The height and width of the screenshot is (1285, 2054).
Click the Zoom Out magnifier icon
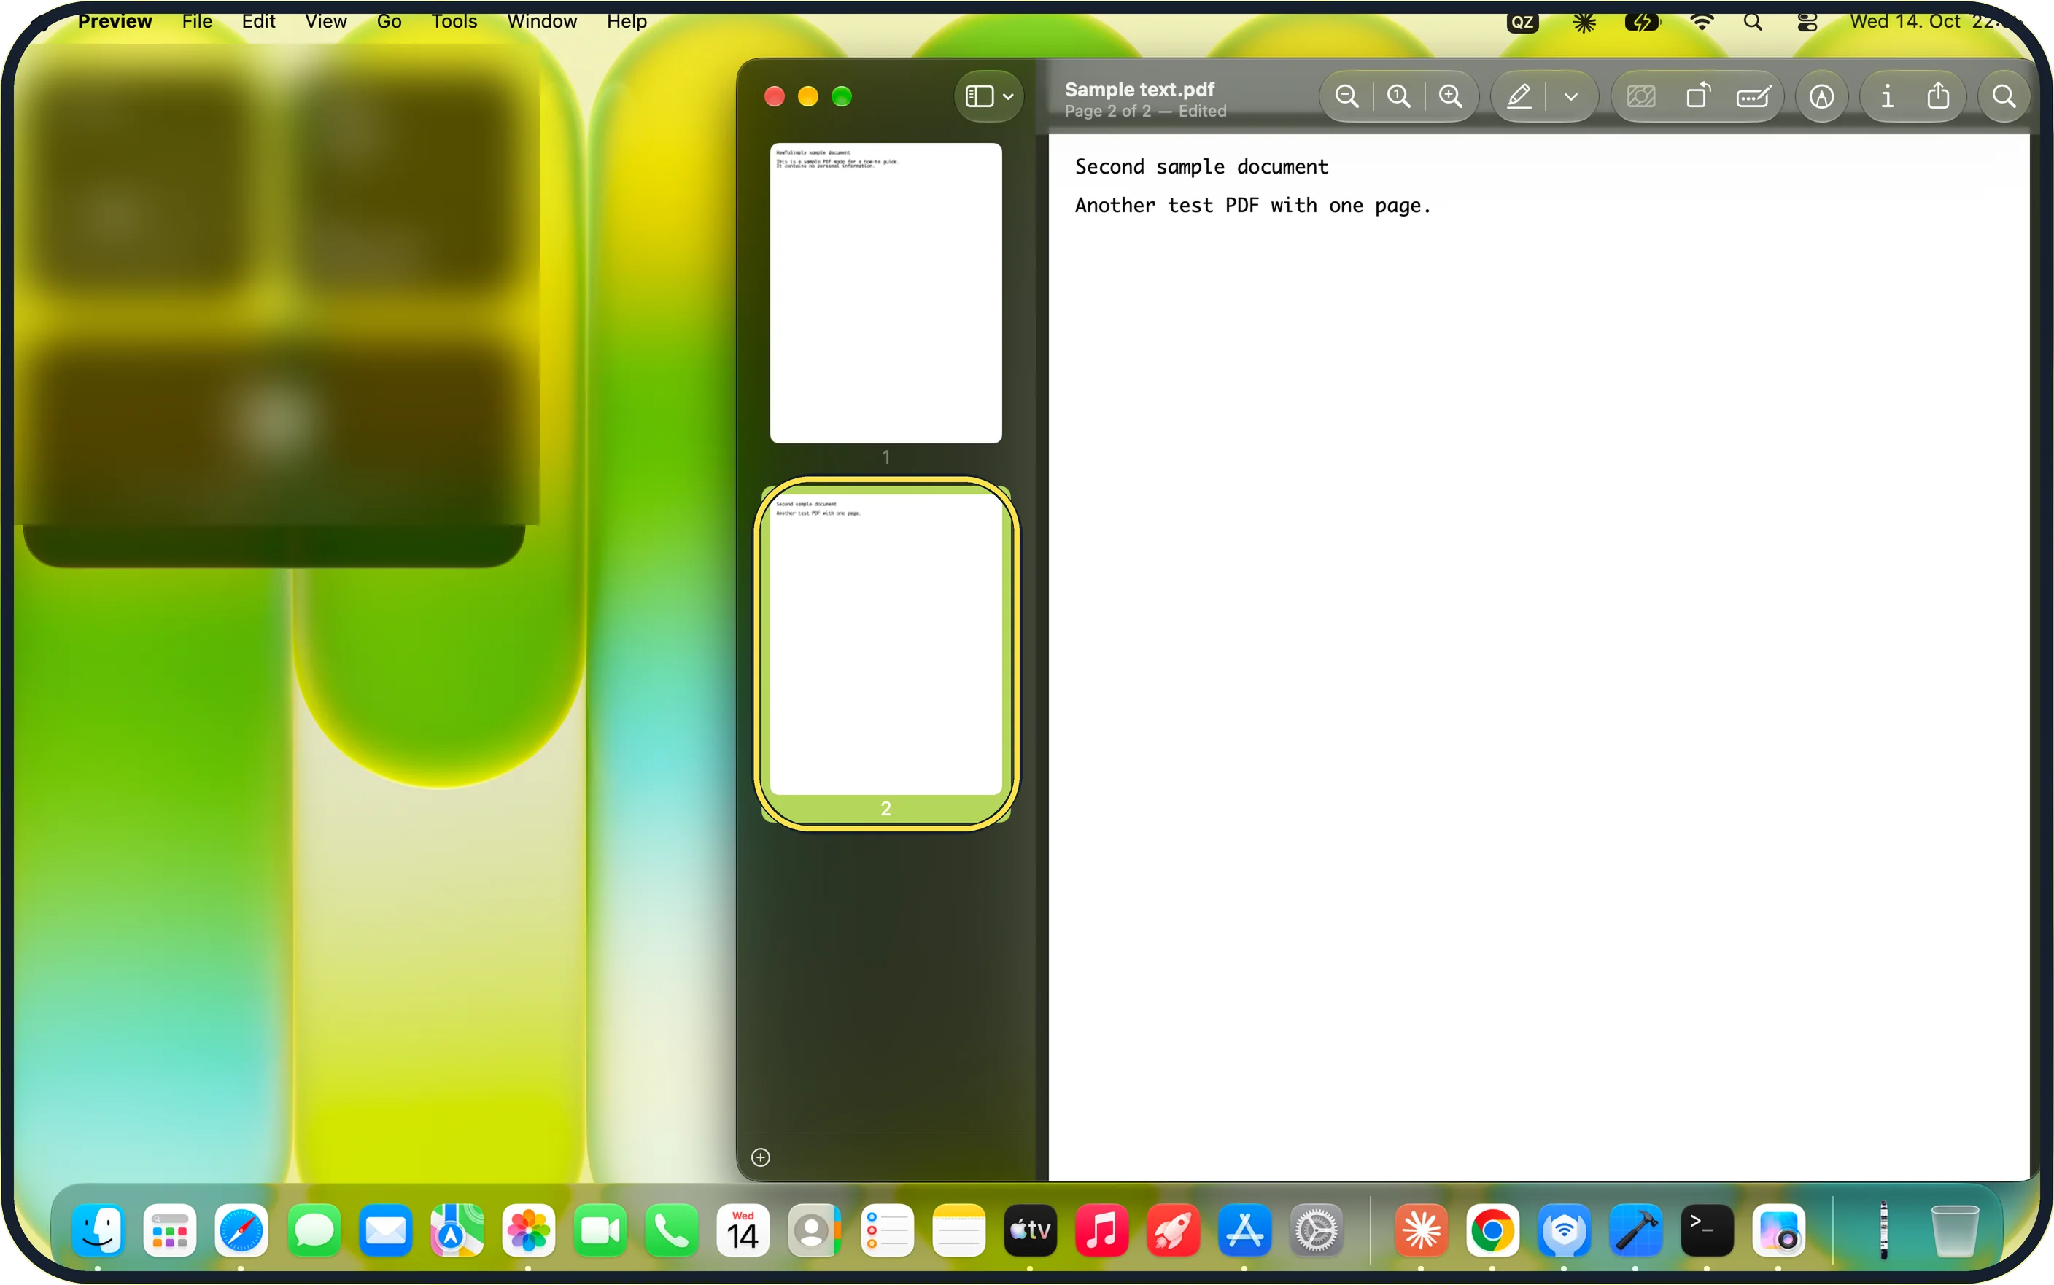(x=1346, y=97)
